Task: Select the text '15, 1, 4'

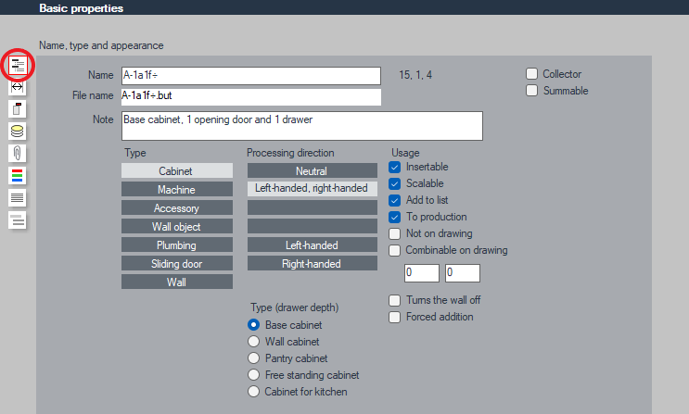Action: pos(415,75)
